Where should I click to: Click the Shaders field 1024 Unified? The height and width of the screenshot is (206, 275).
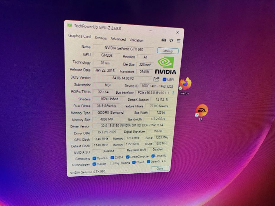109,99
